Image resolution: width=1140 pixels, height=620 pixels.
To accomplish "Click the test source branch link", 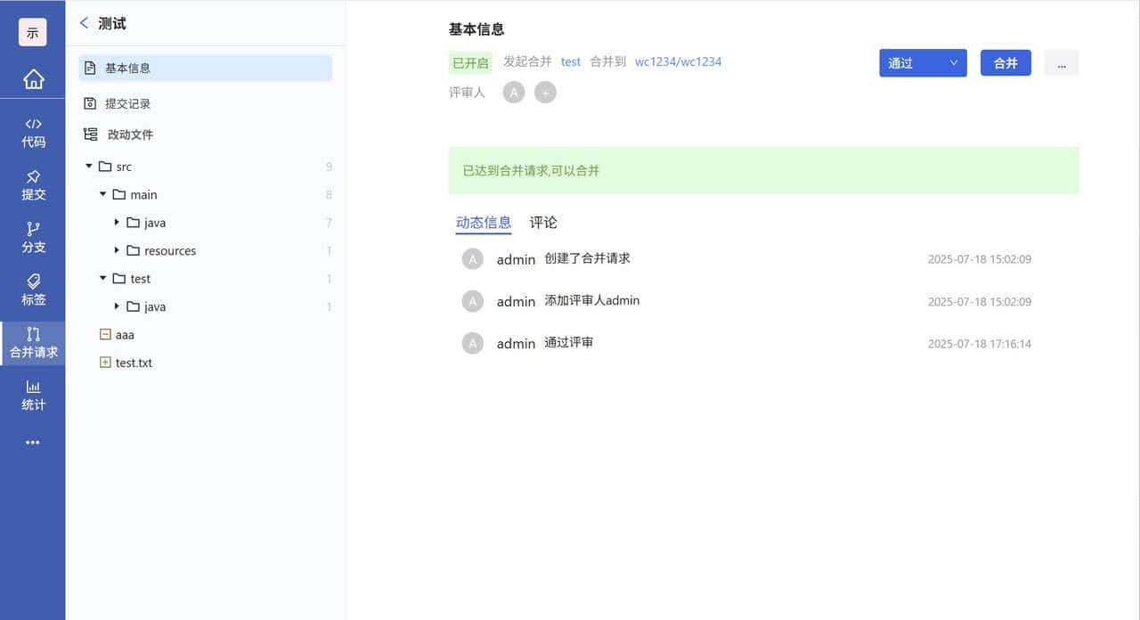I will point(571,62).
